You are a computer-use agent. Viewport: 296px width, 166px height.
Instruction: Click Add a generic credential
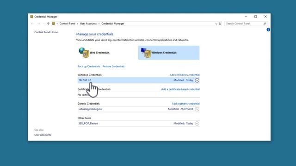[185, 104]
